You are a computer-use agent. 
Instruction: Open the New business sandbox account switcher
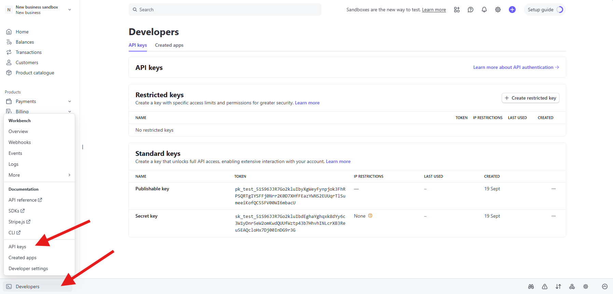pos(39,10)
